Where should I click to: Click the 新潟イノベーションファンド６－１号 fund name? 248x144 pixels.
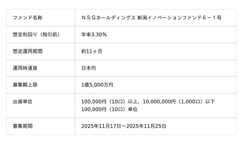[x=179, y=18]
